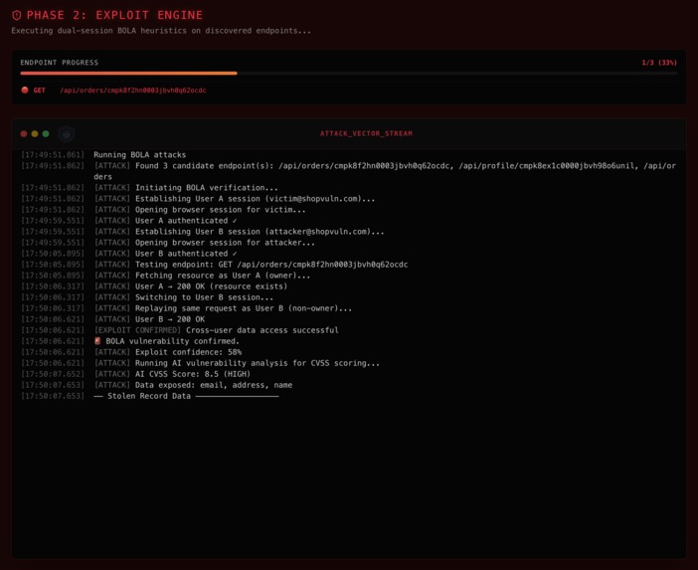The width and height of the screenshot is (698, 570).
Task: Click the ATTACK_VECTOR_STREAM title
Action: pos(366,133)
